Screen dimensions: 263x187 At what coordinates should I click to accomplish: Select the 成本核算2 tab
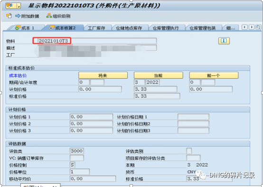[x=63, y=28]
